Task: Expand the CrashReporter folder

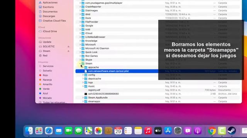Action: 80,7
